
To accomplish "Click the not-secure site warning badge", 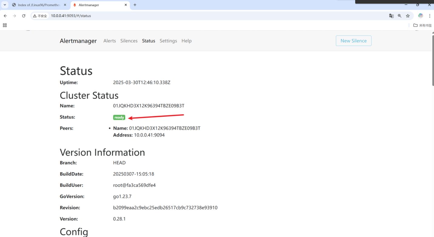I will pyautogui.click(x=40, y=16).
